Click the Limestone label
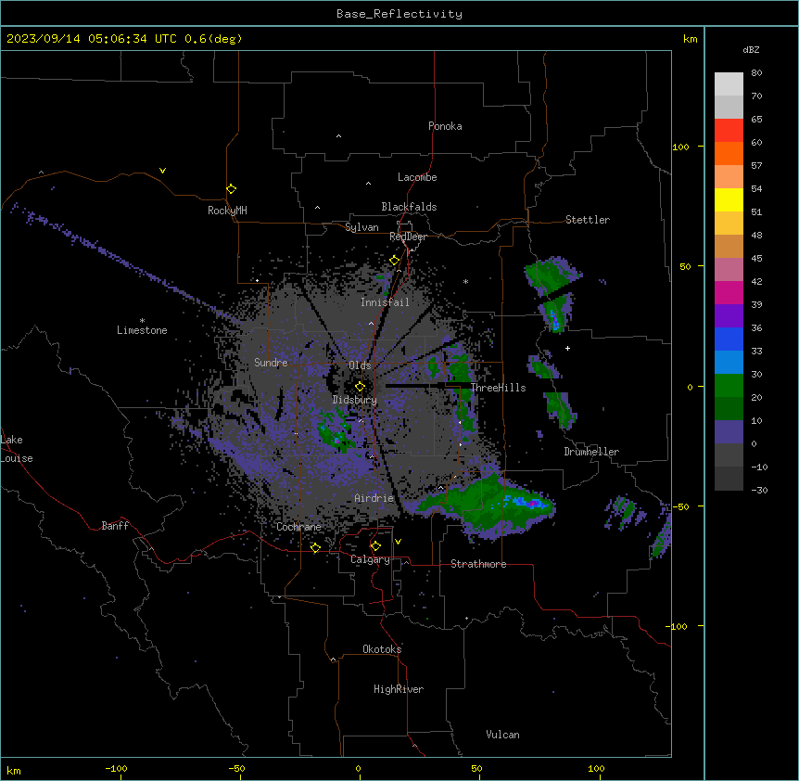 click(x=142, y=330)
